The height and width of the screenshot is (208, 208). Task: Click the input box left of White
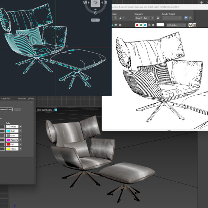(2, 127)
